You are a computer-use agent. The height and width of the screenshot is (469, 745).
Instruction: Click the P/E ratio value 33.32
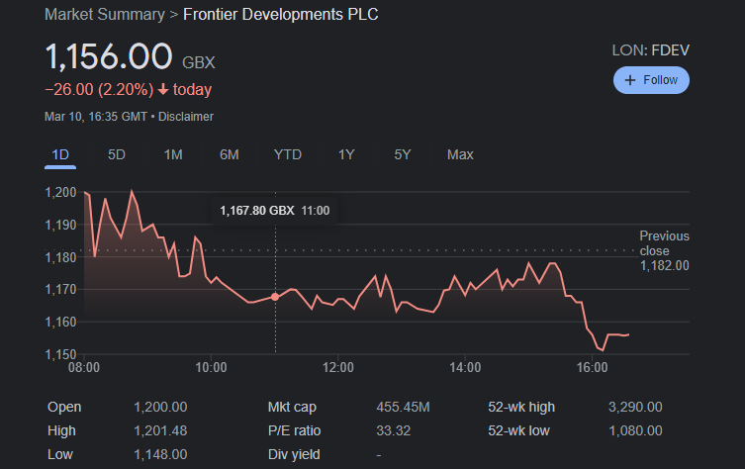click(x=394, y=431)
